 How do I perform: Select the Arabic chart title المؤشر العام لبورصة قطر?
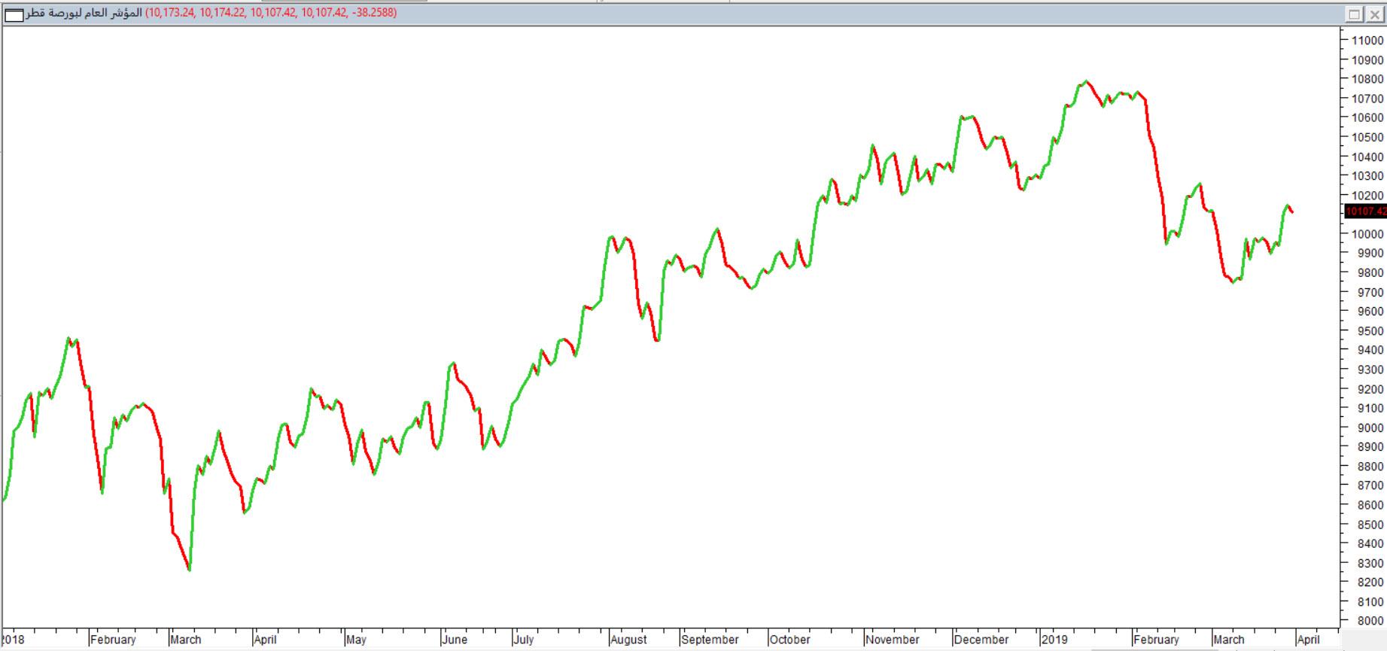84,13
